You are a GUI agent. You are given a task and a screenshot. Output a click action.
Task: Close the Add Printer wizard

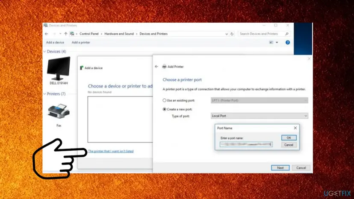tap(309, 59)
